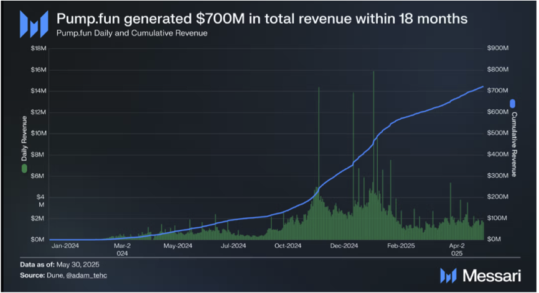Click the $8M left axis value
Screen dimensions: 539x293
pos(37,155)
